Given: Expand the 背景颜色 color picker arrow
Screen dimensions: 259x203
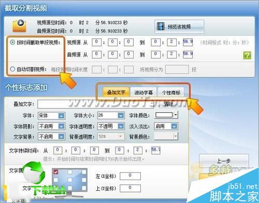Looking at the screenshot, I should click(x=176, y=137).
